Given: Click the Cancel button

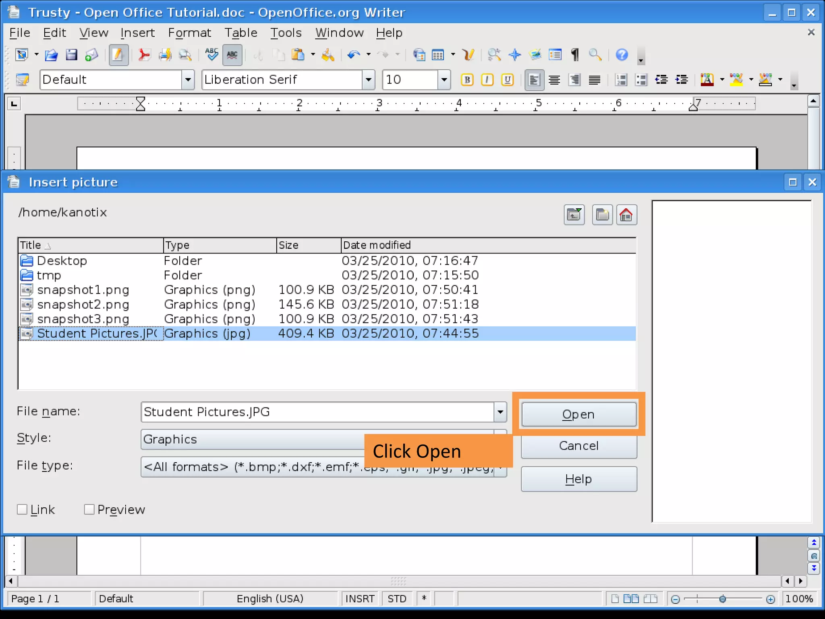Looking at the screenshot, I should pos(578,446).
